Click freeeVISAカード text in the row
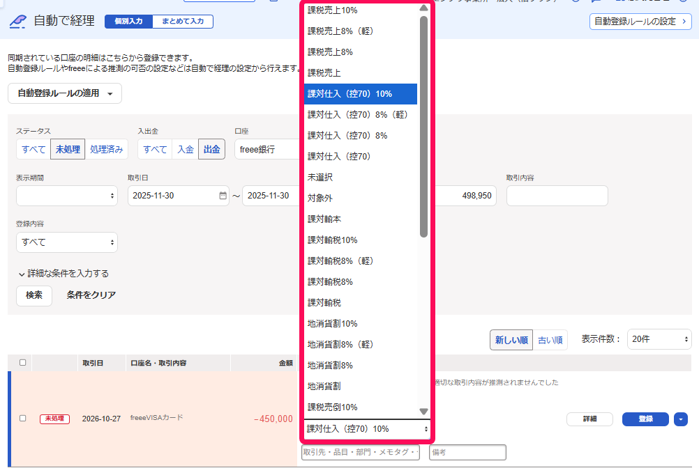699x475 pixels. point(156,418)
